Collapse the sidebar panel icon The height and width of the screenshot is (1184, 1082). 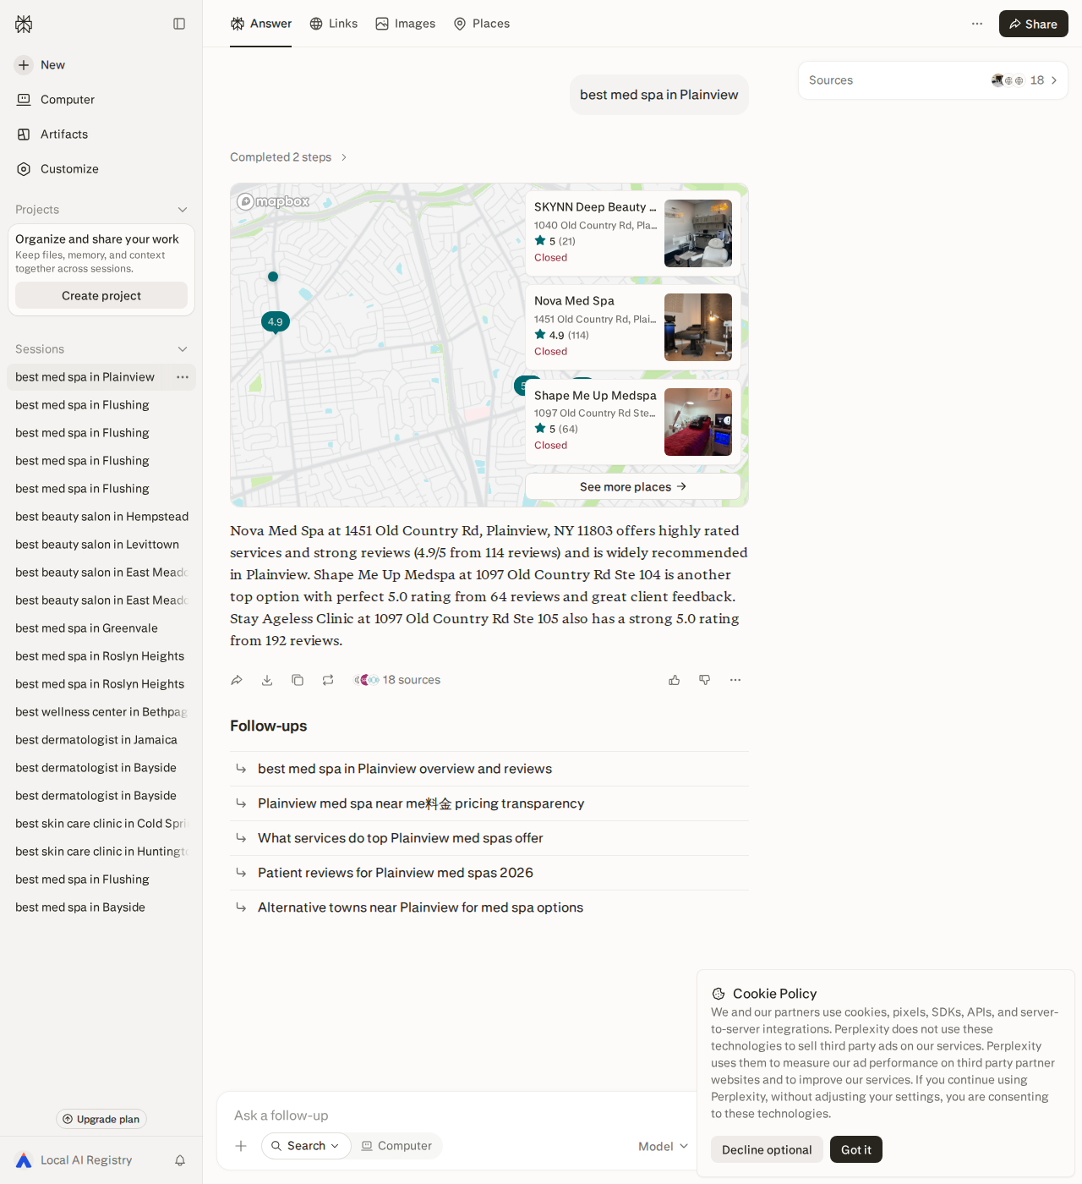pyautogui.click(x=179, y=24)
